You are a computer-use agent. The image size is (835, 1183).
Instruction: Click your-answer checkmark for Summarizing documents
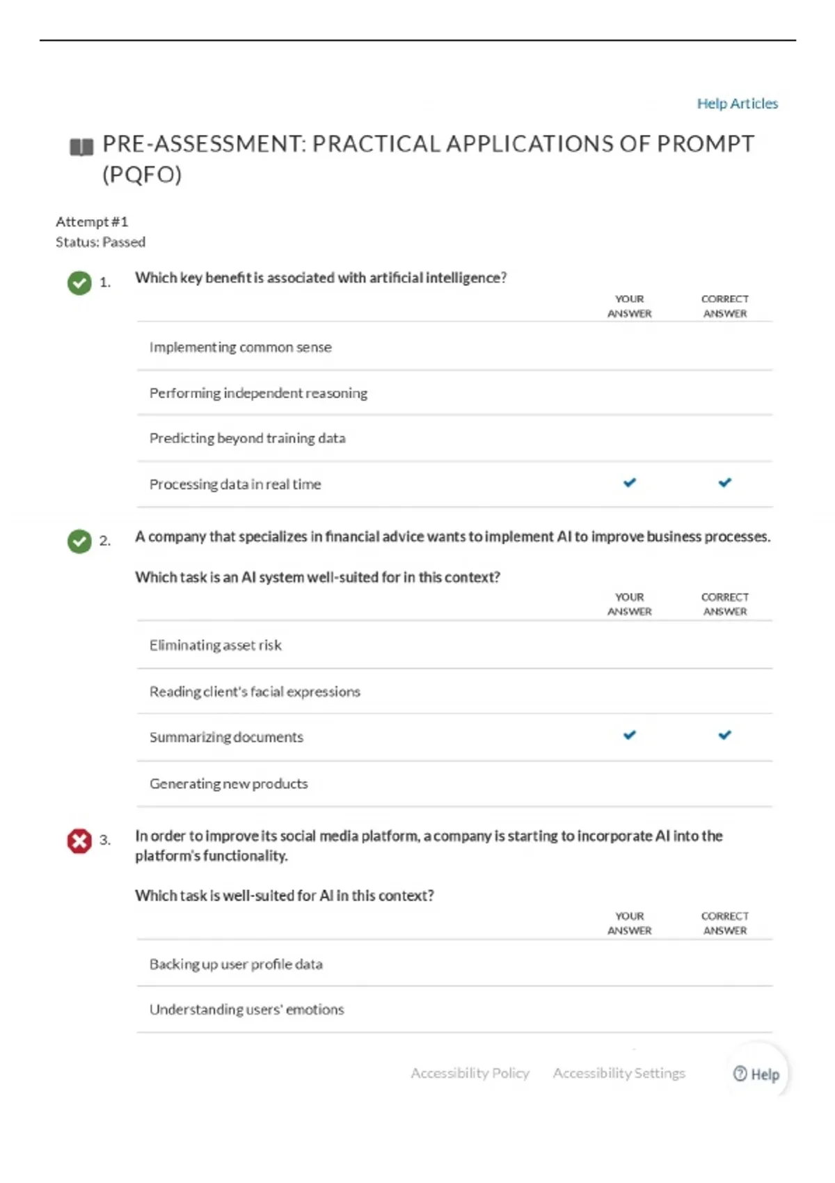click(x=630, y=735)
